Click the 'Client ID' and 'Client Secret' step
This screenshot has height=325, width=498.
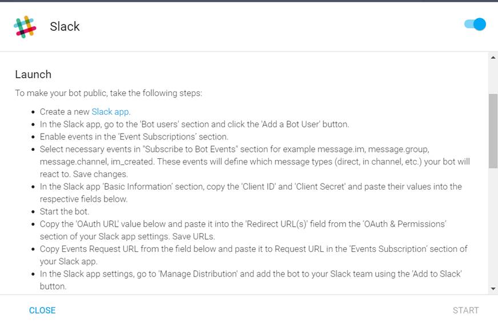point(251,193)
